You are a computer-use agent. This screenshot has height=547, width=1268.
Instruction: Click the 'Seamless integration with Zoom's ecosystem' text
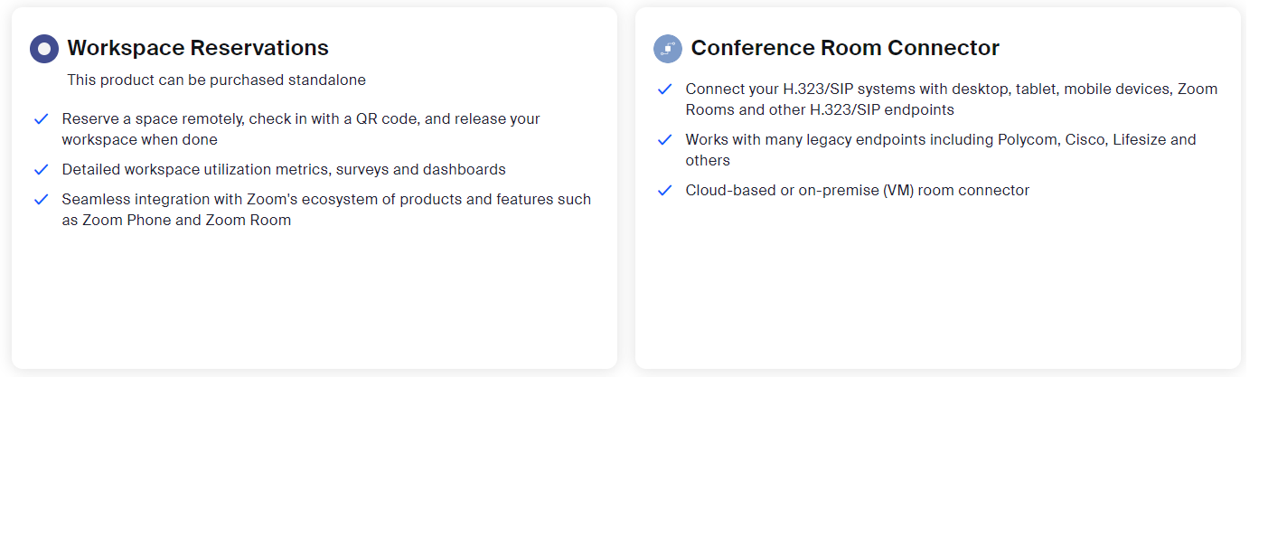(326, 210)
